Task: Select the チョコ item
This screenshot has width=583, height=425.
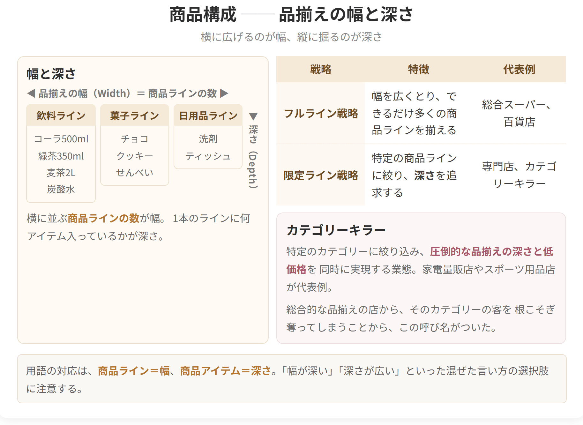Action: pos(135,139)
